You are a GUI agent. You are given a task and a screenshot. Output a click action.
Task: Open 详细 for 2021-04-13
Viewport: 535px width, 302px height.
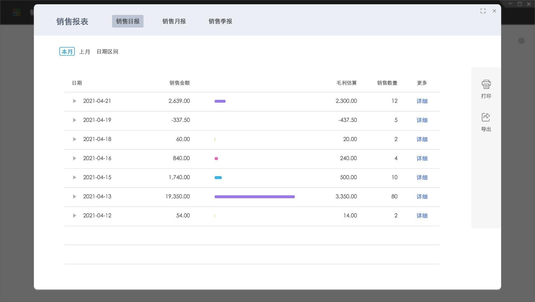pos(422,196)
